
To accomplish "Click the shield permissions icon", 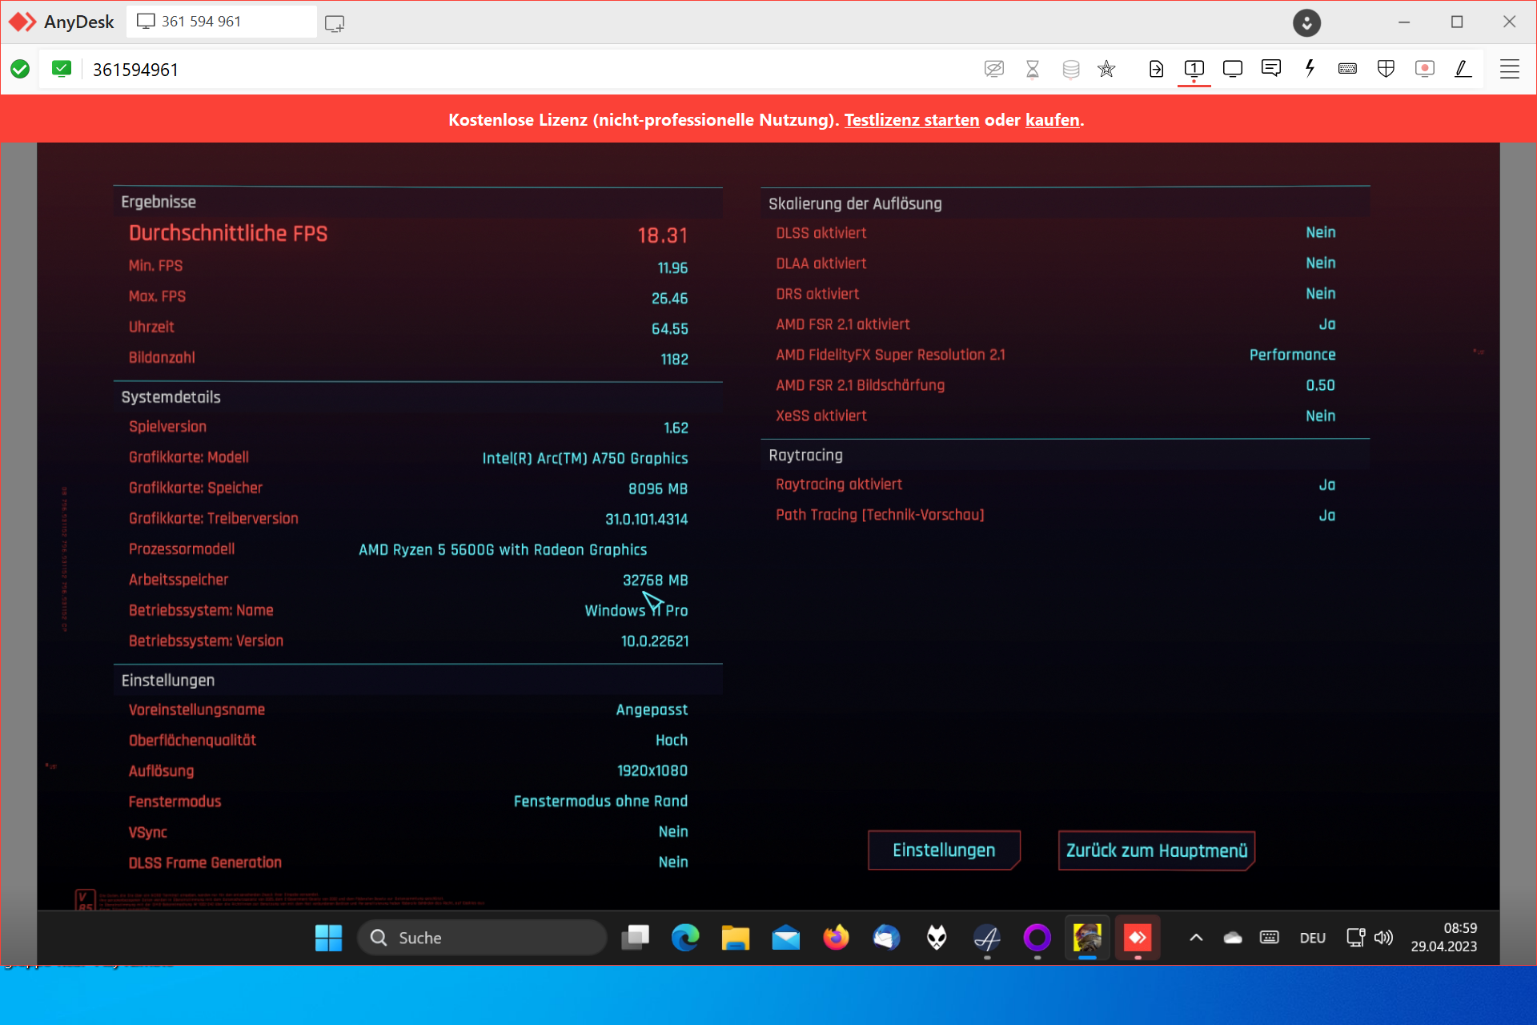I will click(x=1386, y=69).
